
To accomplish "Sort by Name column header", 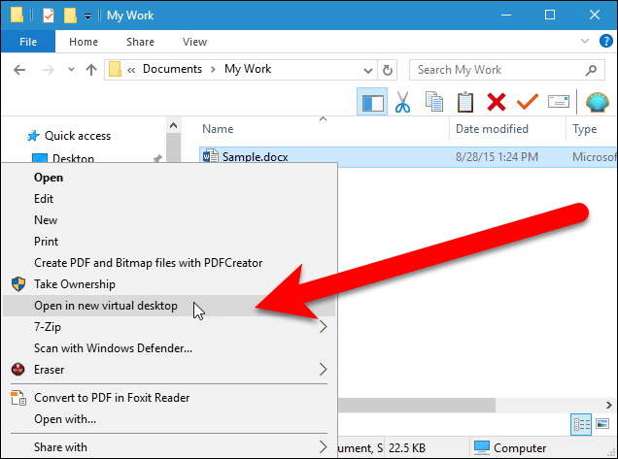I will tap(218, 129).
